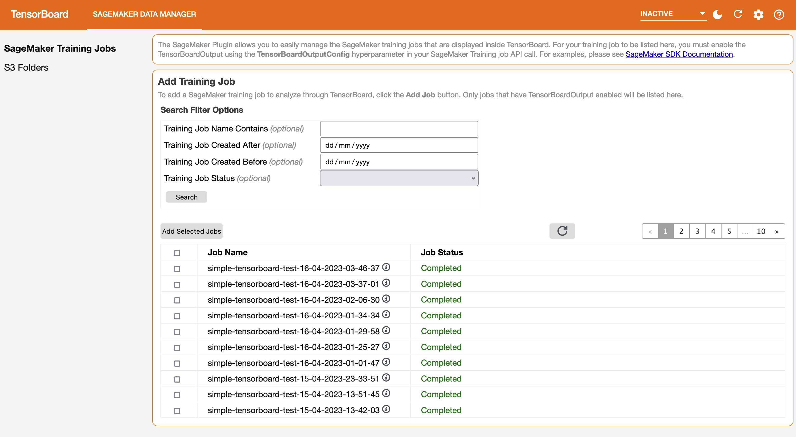The height and width of the screenshot is (437, 796).
Task: Click Training Job Created Before date field
Action: click(x=399, y=162)
